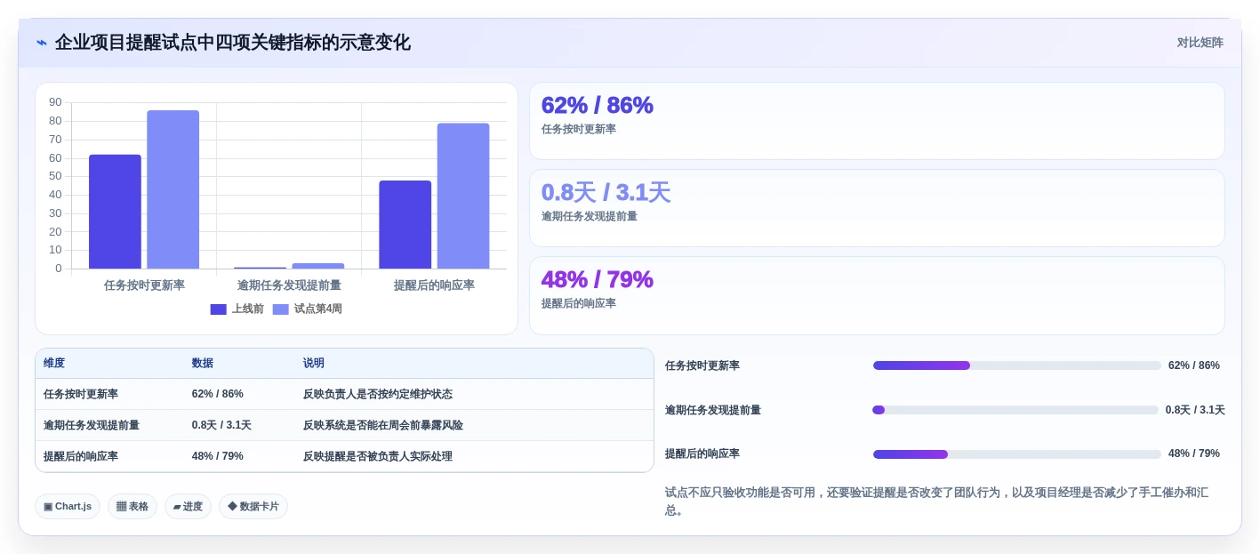Click chart axis label 任务按时更新率
This screenshot has width=1260, height=554.
coord(144,285)
